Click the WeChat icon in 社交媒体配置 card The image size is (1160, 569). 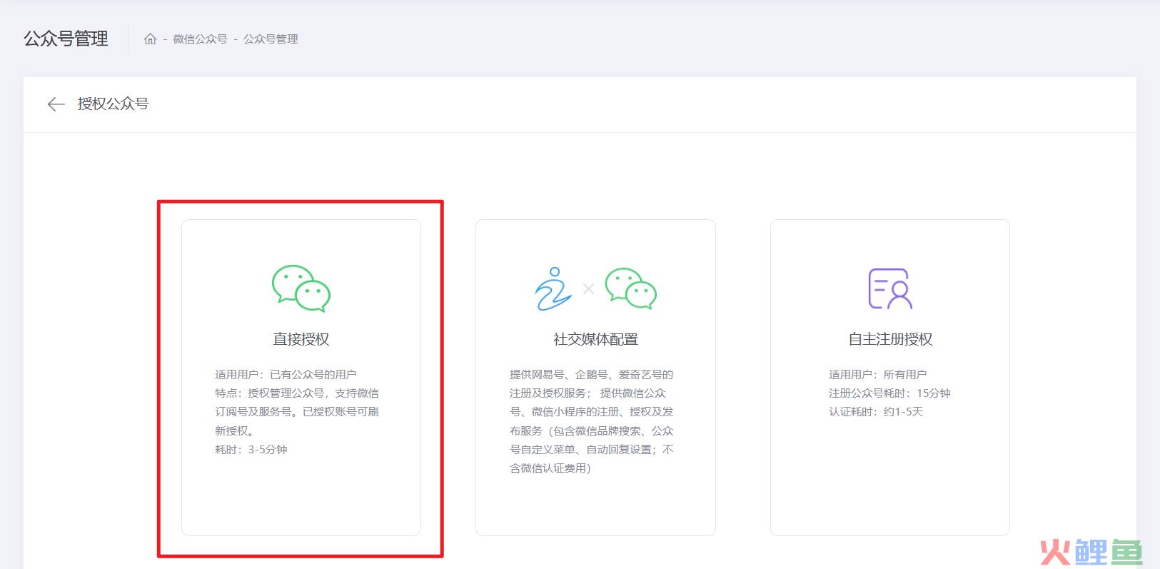pyautogui.click(x=631, y=288)
